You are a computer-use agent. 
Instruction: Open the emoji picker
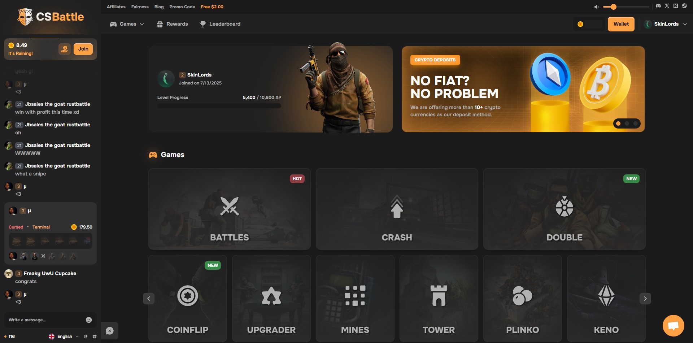pyautogui.click(x=89, y=320)
